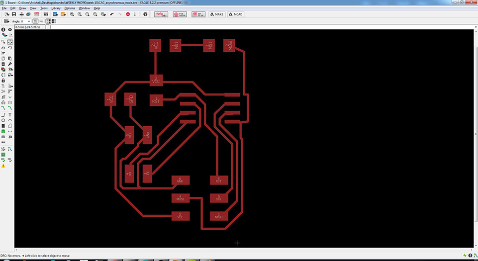Select the Text tool

click(10, 115)
